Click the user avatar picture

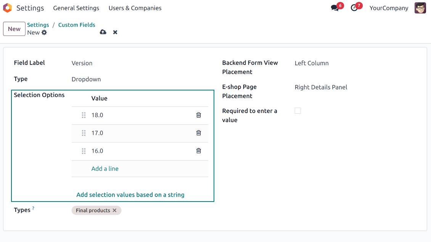(420, 8)
